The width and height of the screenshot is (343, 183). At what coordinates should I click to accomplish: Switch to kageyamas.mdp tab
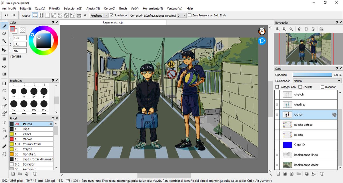point(113,22)
